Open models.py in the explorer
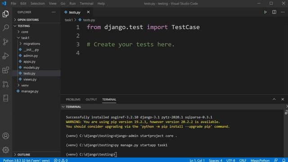This screenshot has width=288, height=162. [x=31, y=67]
